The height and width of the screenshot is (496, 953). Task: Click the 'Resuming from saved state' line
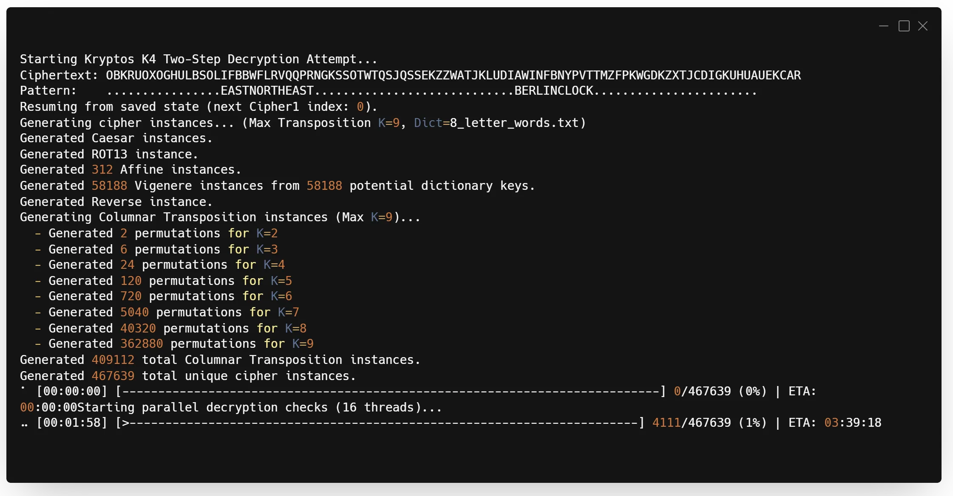tap(198, 107)
